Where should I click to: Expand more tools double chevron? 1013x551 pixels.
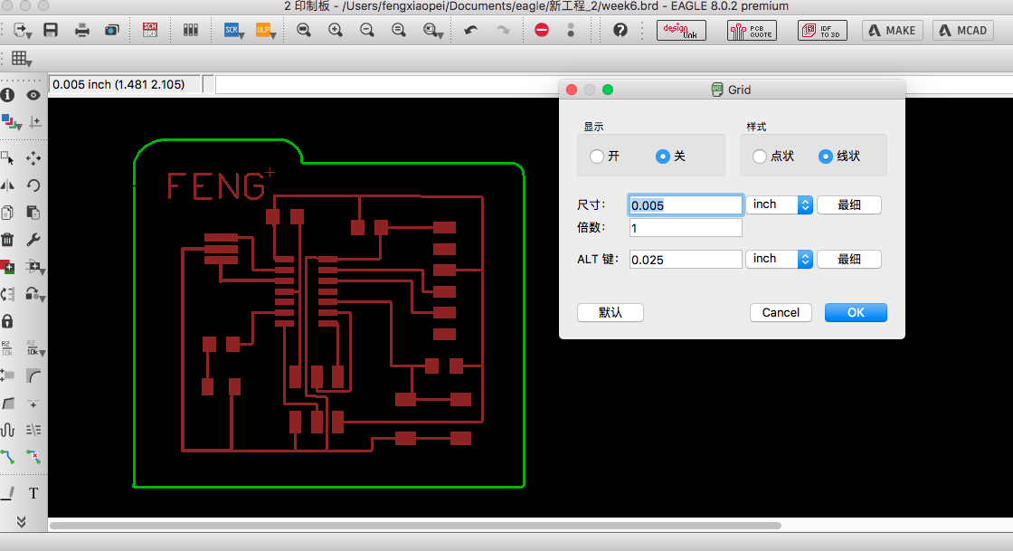(x=21, y=521)
